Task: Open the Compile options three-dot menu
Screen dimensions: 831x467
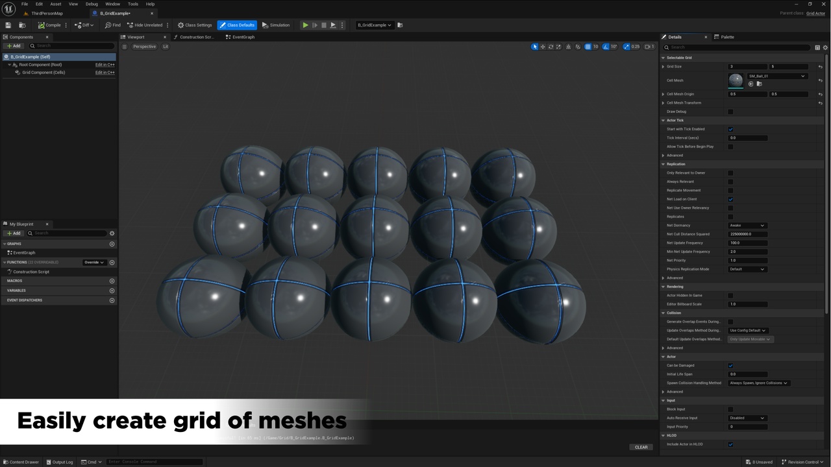Action: (66, 25)
